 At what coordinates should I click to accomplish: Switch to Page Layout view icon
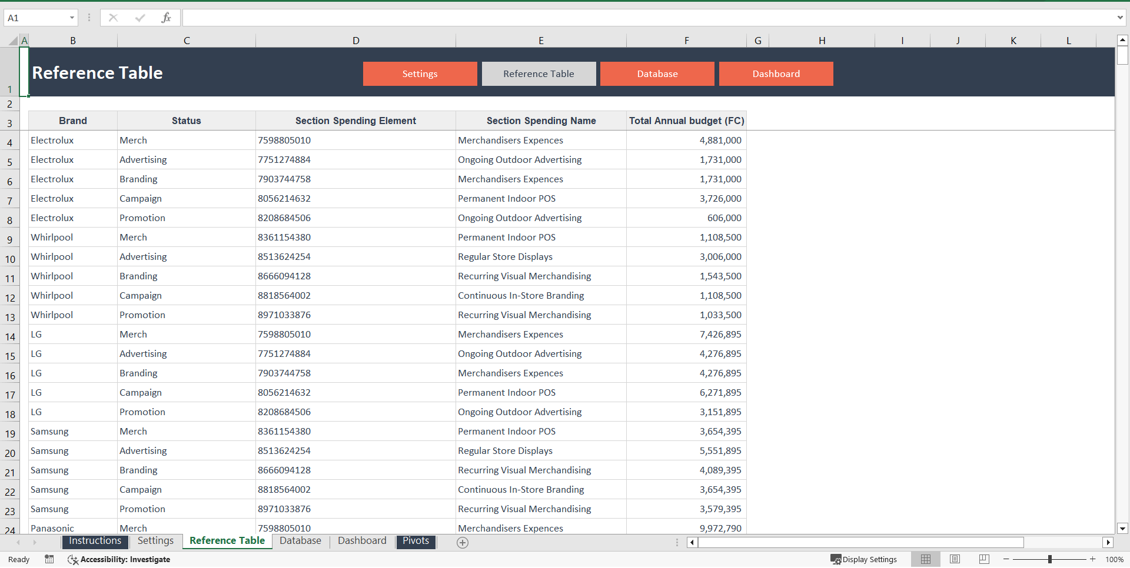[x=955, y=559]
